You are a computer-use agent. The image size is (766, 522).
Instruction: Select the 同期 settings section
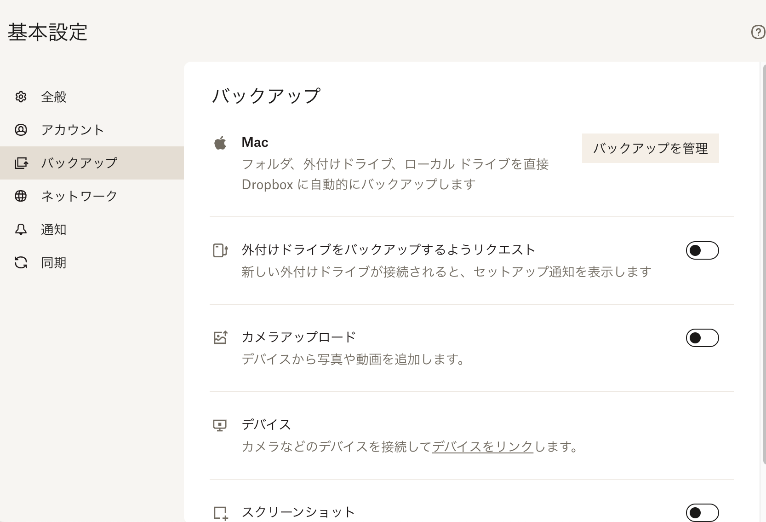(x=53, y=262)
